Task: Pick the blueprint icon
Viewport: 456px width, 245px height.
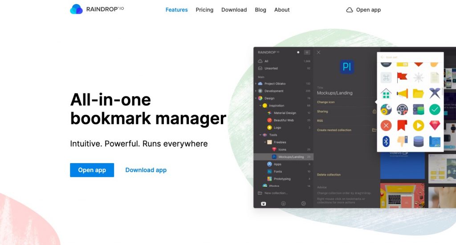Action: (435, 142)
